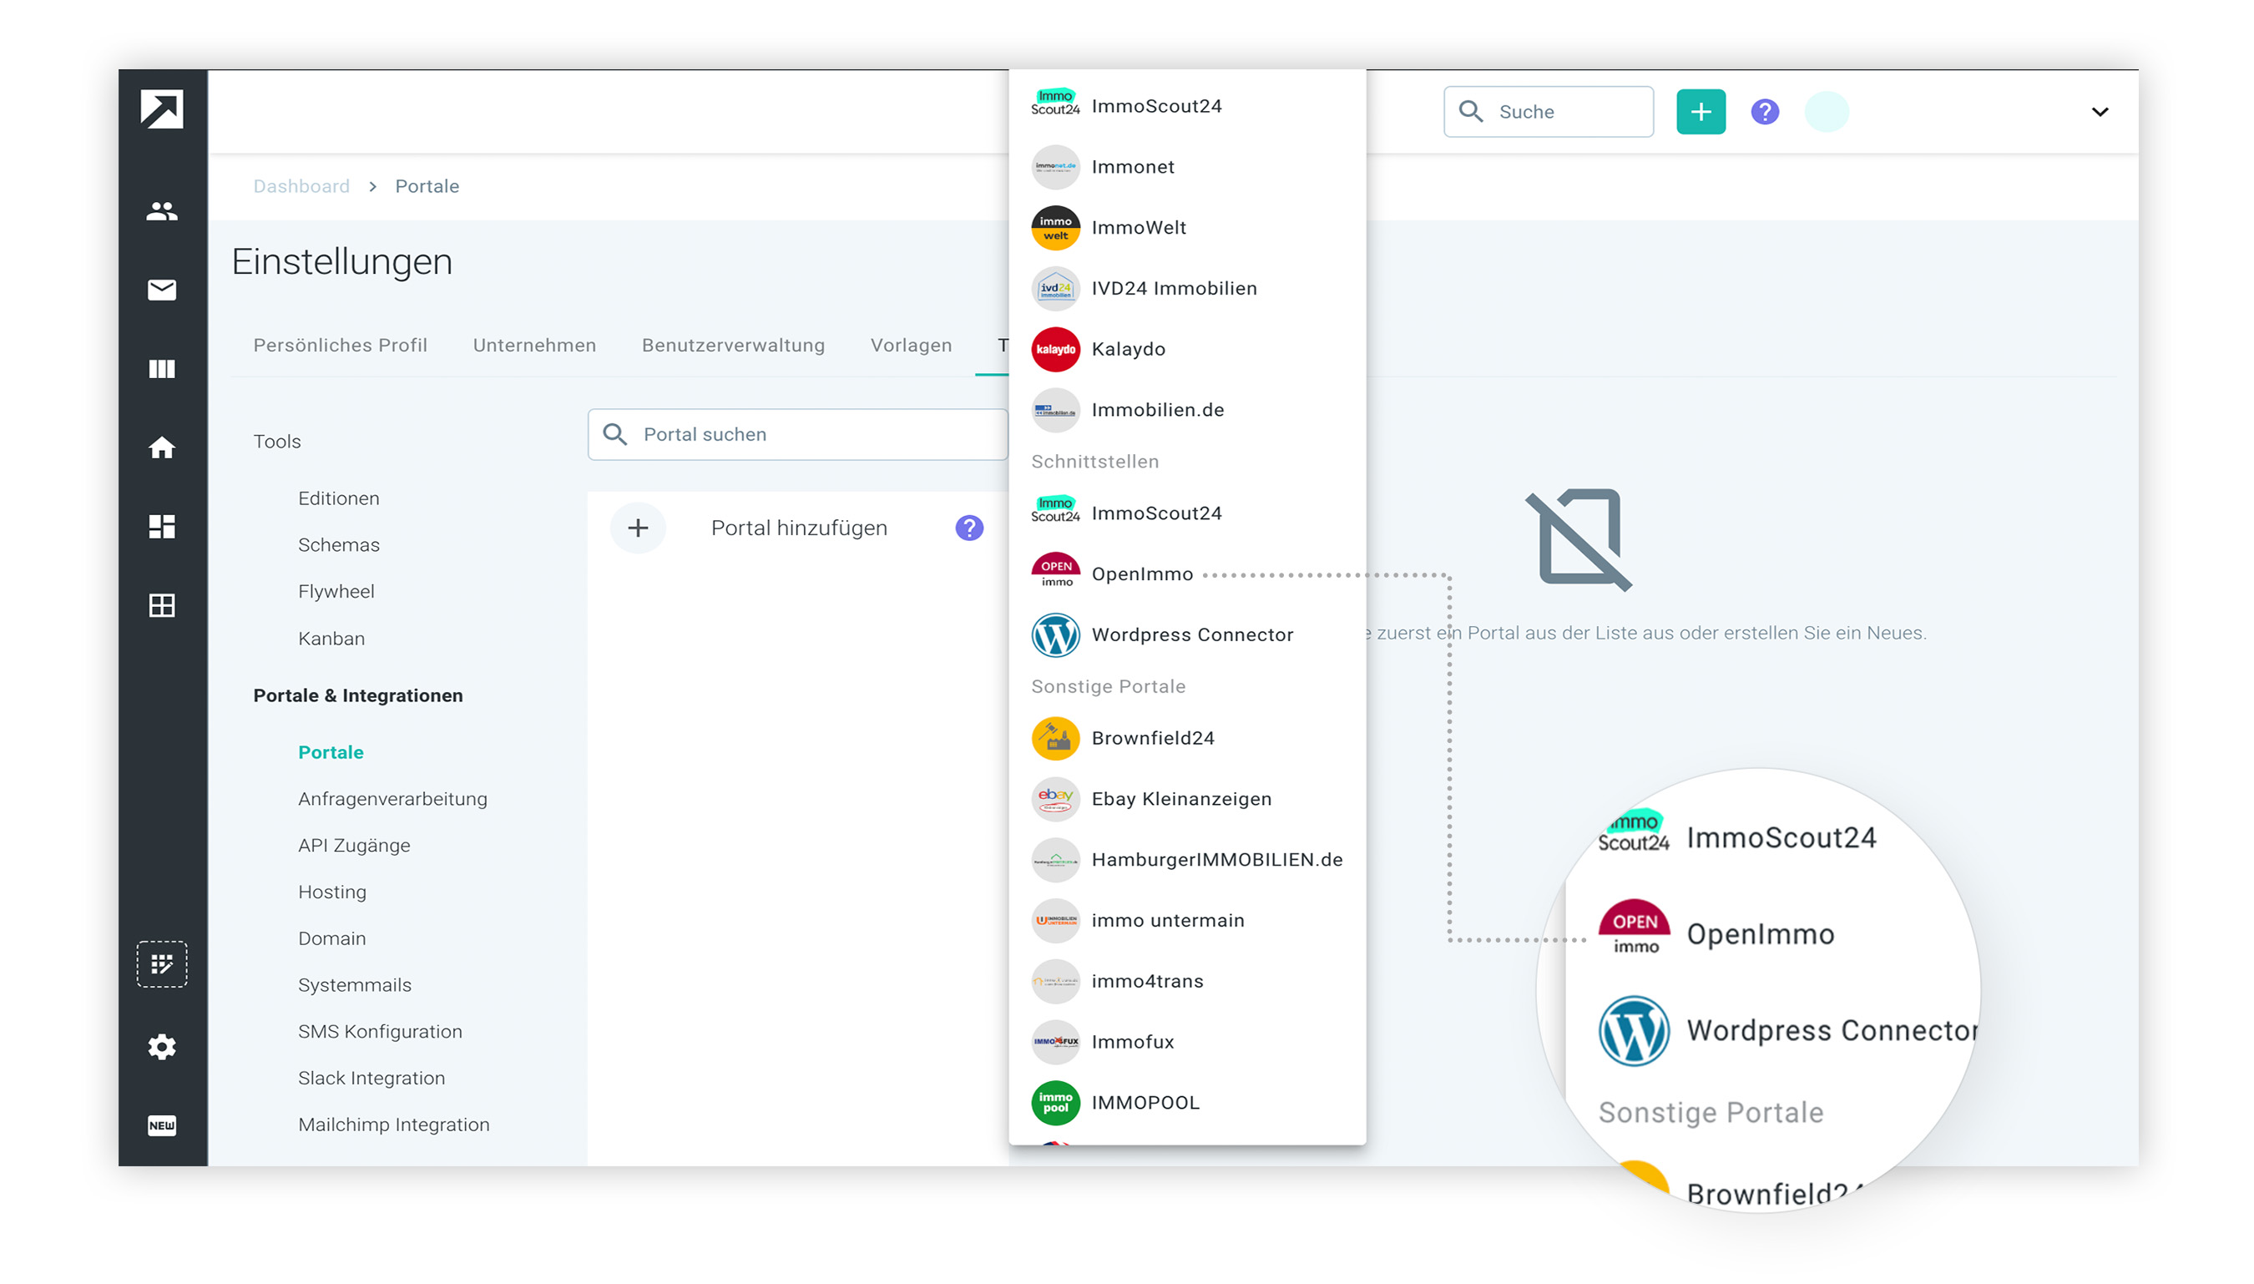Viewport: 2254px width, 1284px height.
Task: Click the plus icon beside Portal hinzufügen
Action: 638,528
